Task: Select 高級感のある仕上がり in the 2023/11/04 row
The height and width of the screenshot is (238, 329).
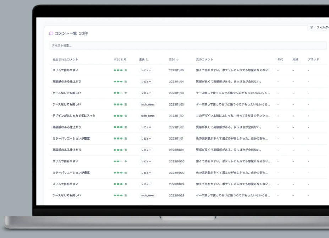Action: pyautogui.click(x=67, y=82)
